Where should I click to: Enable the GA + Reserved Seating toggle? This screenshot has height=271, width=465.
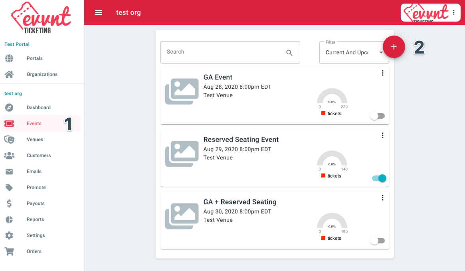(x=378, y=241)
